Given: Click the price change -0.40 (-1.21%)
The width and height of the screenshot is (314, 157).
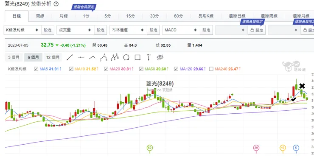Looking at the screenshot, I should point(73,45).
